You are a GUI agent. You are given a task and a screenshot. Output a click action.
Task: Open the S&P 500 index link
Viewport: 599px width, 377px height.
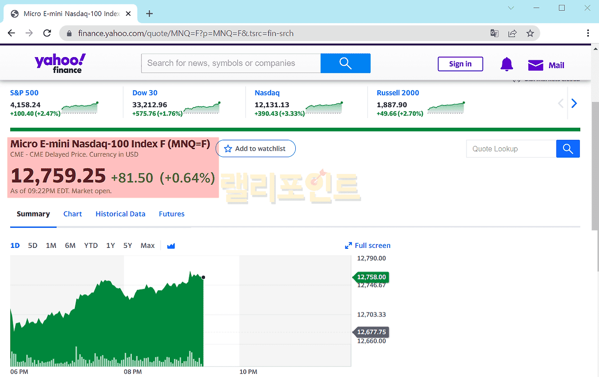pos(24,93)
